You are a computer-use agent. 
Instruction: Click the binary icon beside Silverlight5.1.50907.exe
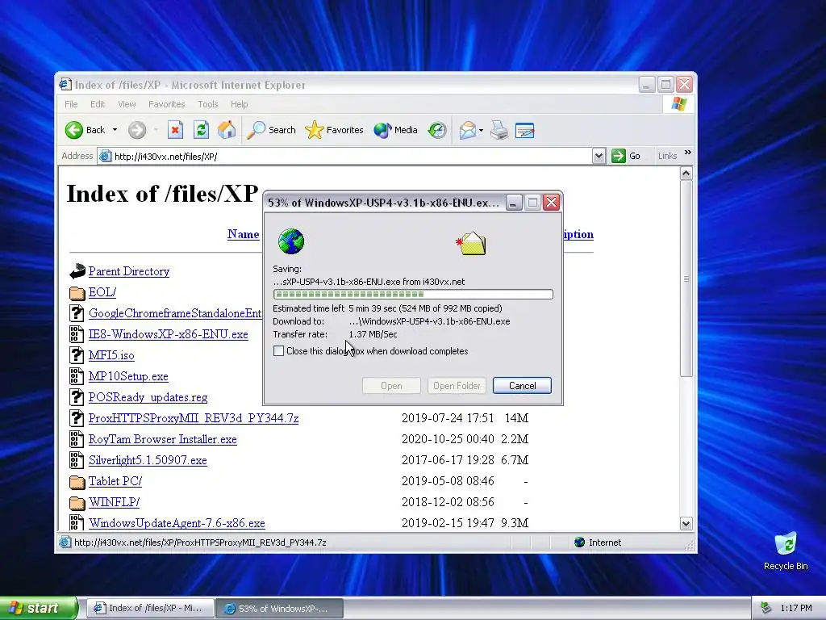pos(77,459)
